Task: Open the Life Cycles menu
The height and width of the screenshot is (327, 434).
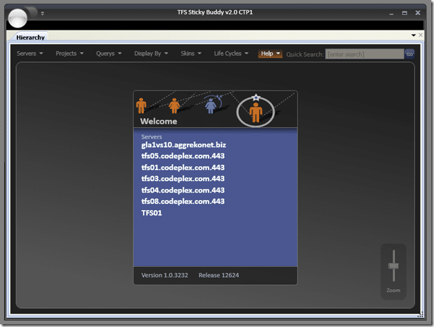Action: [x=231, y=53]
